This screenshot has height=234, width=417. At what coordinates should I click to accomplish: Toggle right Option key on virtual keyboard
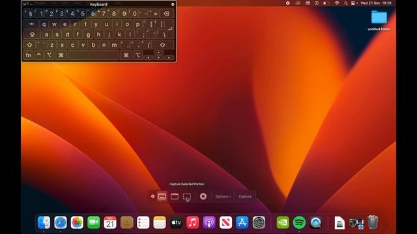pos(137,55)
